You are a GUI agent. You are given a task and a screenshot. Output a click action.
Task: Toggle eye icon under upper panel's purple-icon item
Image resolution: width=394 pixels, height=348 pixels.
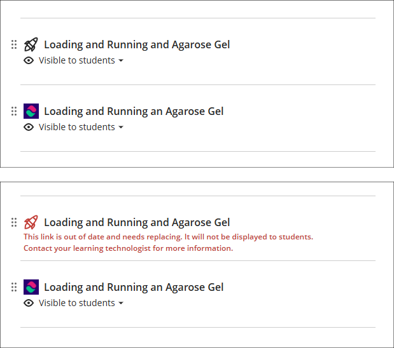(x=29, y=127)
